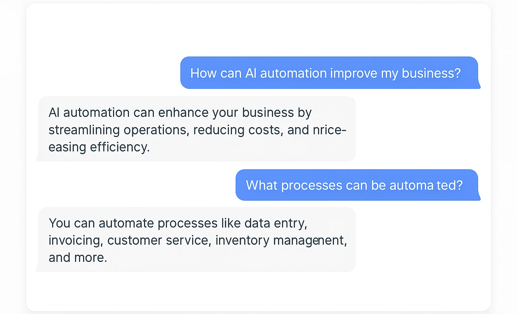Click empty space above the first message
This screenshot has height=314, width=517.
coord(258,30)
